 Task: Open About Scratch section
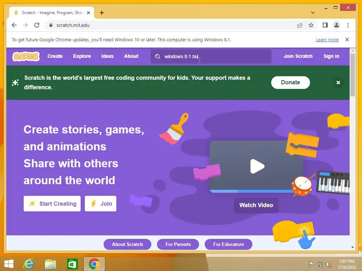127,244
